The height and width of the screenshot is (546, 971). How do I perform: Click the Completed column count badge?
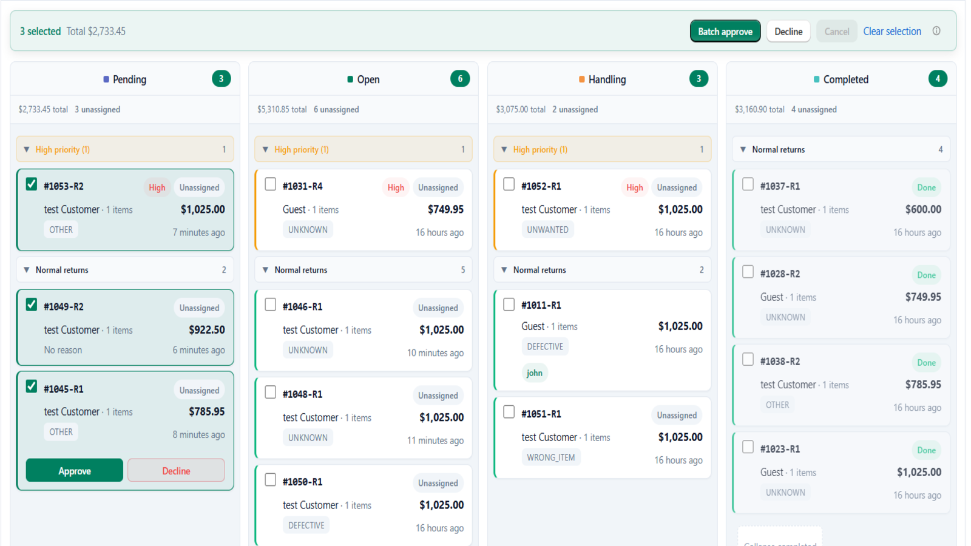(938, 79)
